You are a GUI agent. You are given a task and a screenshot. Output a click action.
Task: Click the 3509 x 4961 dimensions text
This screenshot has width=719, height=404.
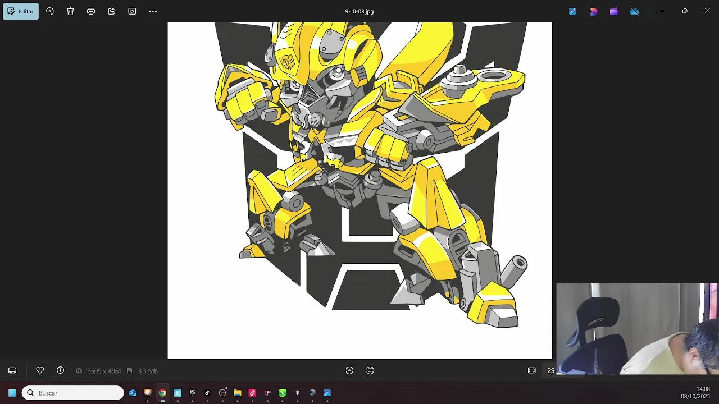pos(104,371)
